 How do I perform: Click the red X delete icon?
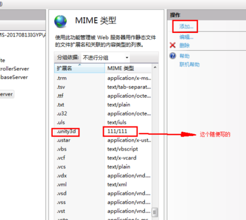[x=172, y=45]
